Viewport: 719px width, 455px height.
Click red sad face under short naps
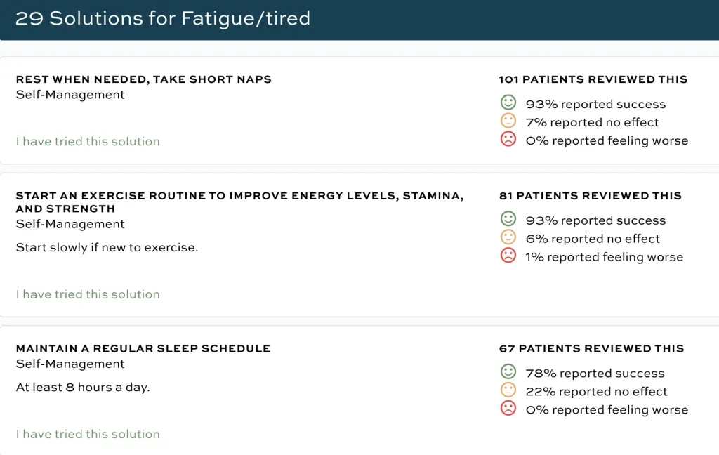pyautogui.click(x=508, y=140)
